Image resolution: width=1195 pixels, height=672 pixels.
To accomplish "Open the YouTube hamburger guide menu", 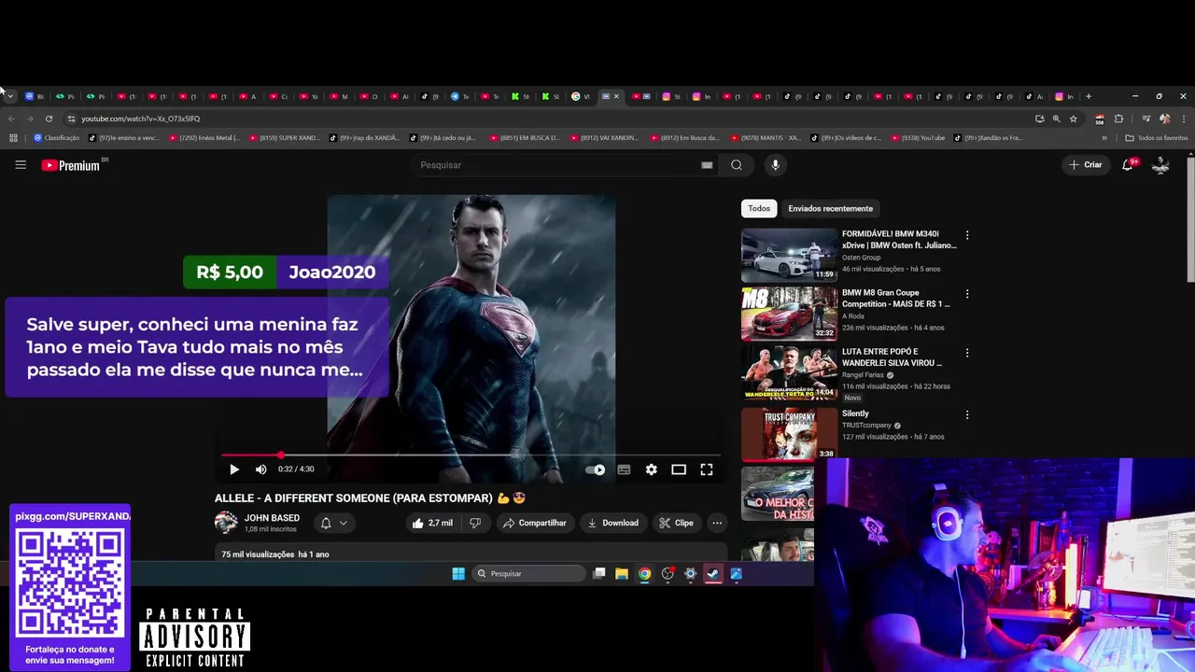I will [21, 165].
